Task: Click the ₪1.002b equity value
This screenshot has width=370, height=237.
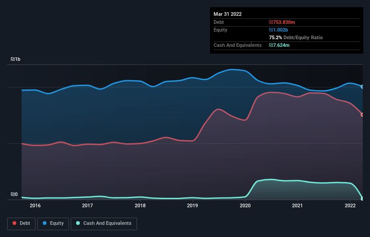Action: [x=279, y=30]
